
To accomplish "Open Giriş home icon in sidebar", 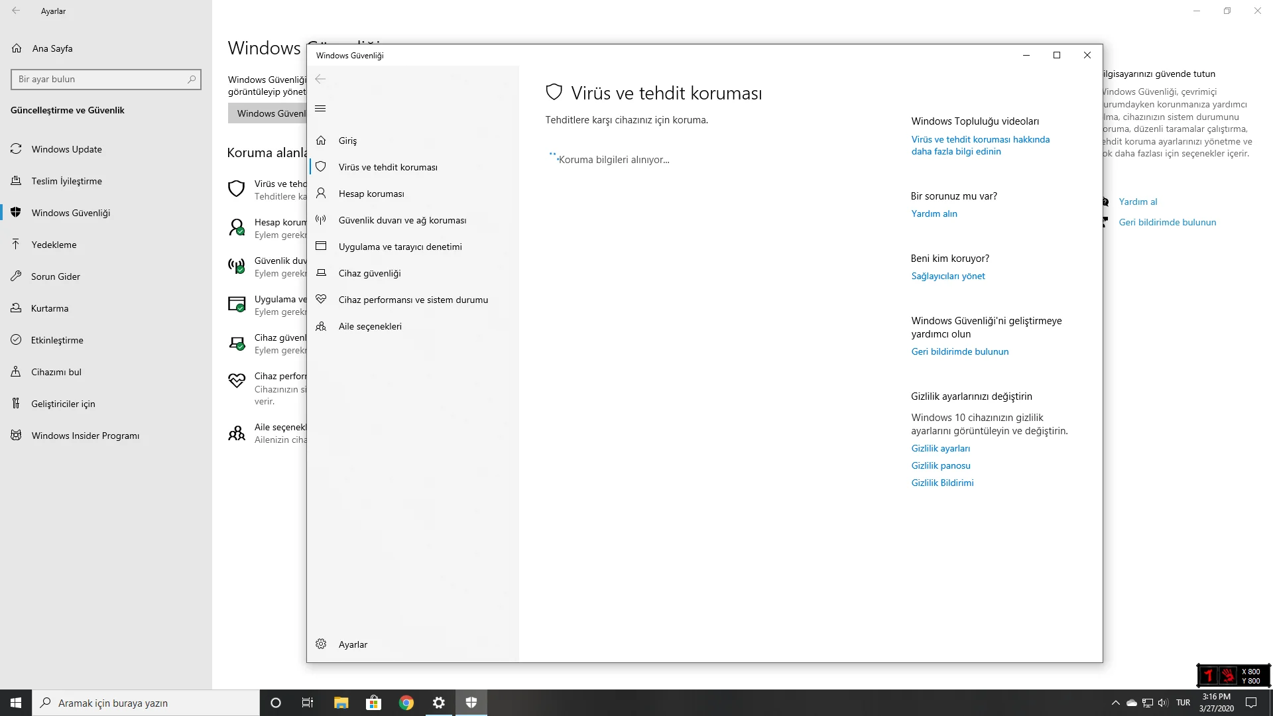I will (x=321, y=141).
